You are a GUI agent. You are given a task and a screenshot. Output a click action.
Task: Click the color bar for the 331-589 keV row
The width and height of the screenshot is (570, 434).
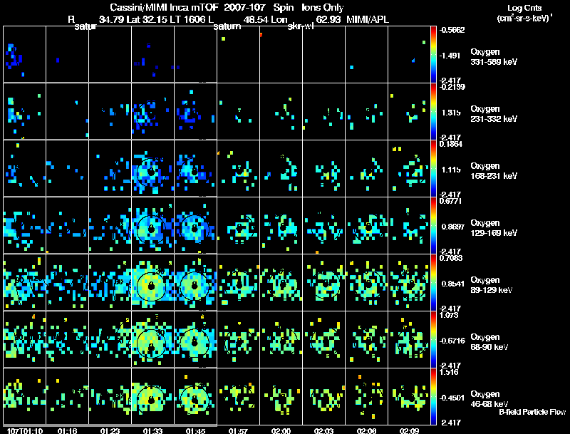(x=433, y=54)
